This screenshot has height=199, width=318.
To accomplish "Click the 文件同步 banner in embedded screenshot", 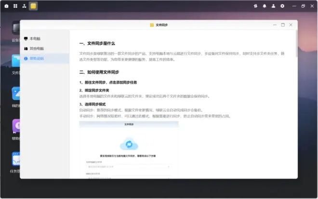I will [129, 124].
